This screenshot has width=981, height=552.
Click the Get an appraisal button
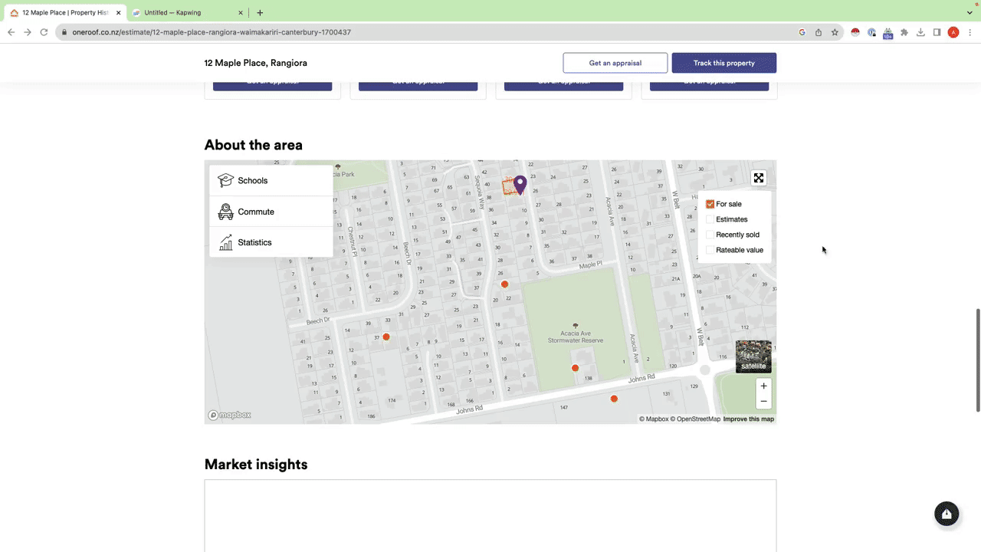point(615,63)
